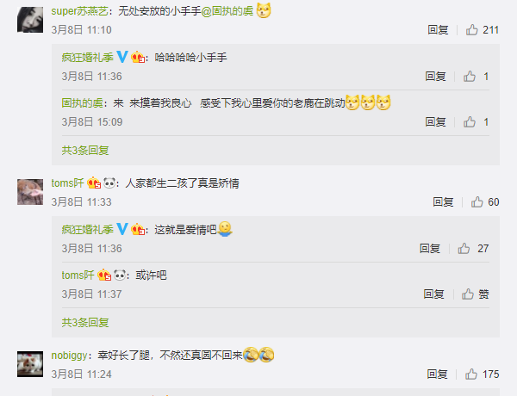This screenshot has width=517, height=396.
Task: Click nobiggy's cat avatar thumbnail
Action: [30, 364]
